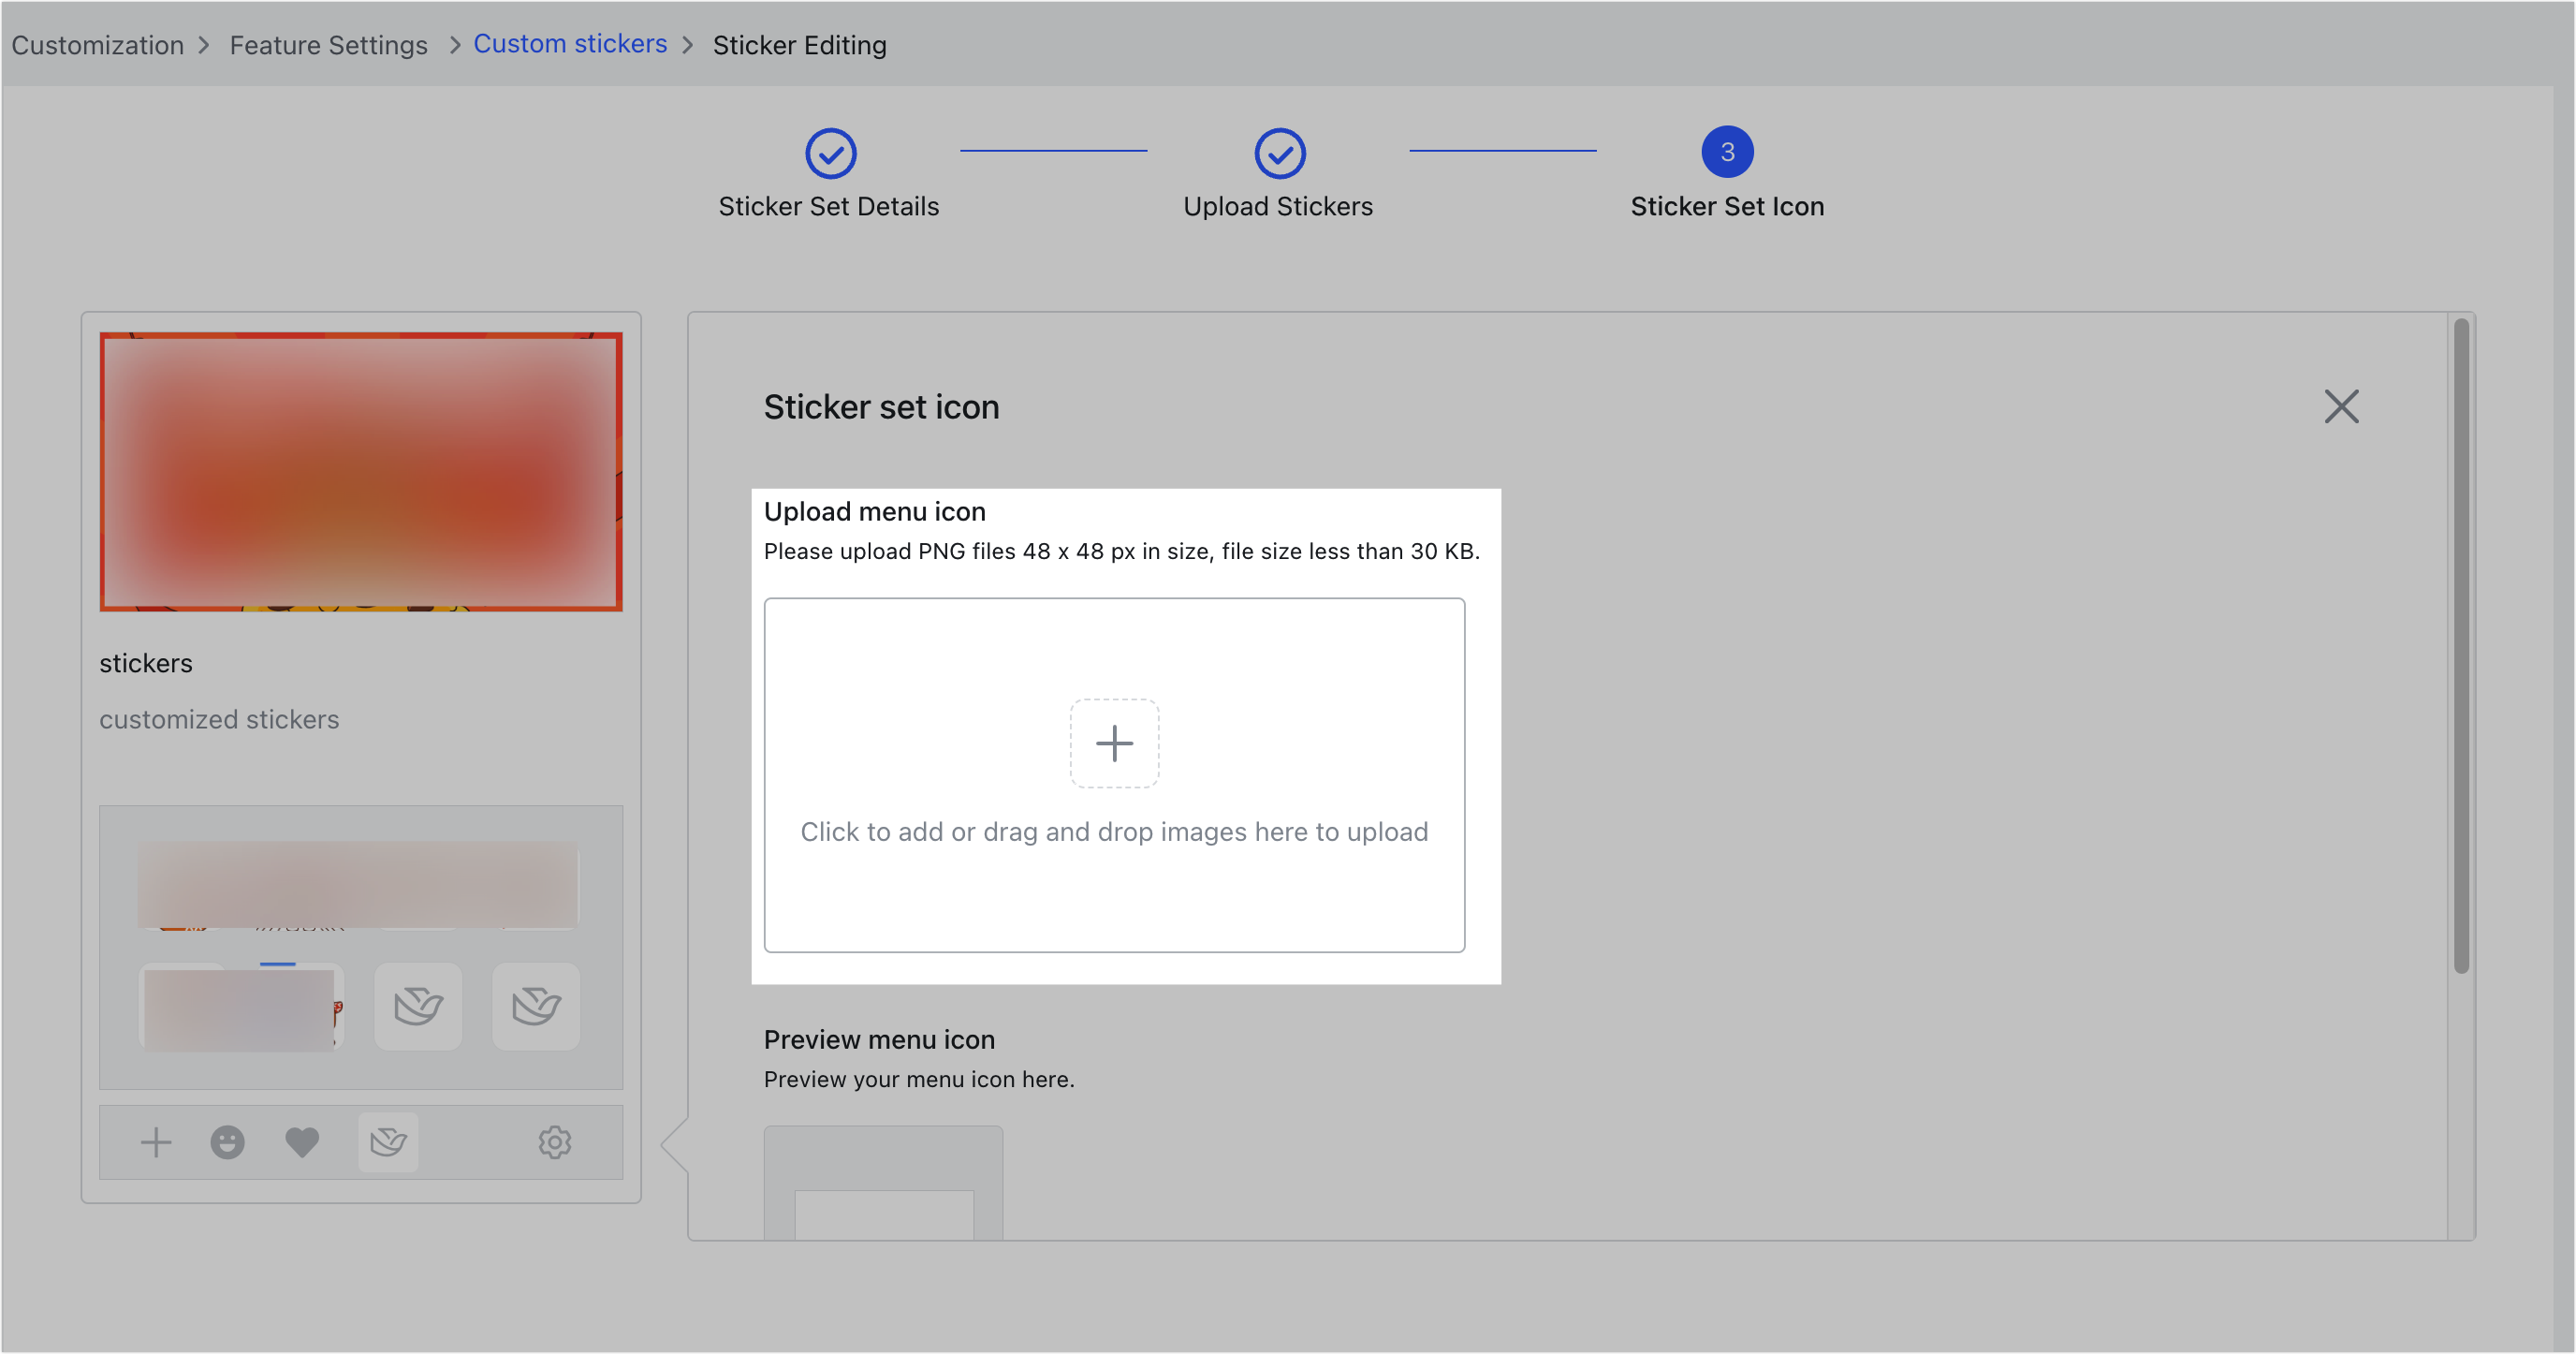
Task: Close the Sticker set icon dialog
Action: point(2342,406)
